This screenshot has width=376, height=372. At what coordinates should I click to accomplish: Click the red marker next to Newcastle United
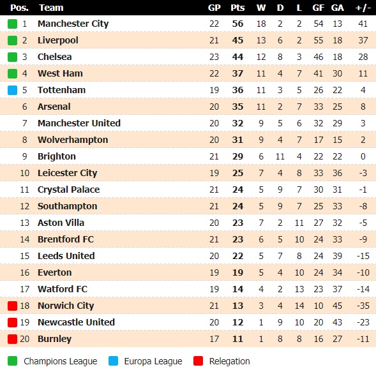pos(12,322)
